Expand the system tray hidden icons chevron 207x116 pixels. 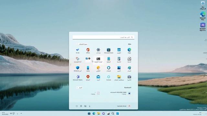(21, 113)
